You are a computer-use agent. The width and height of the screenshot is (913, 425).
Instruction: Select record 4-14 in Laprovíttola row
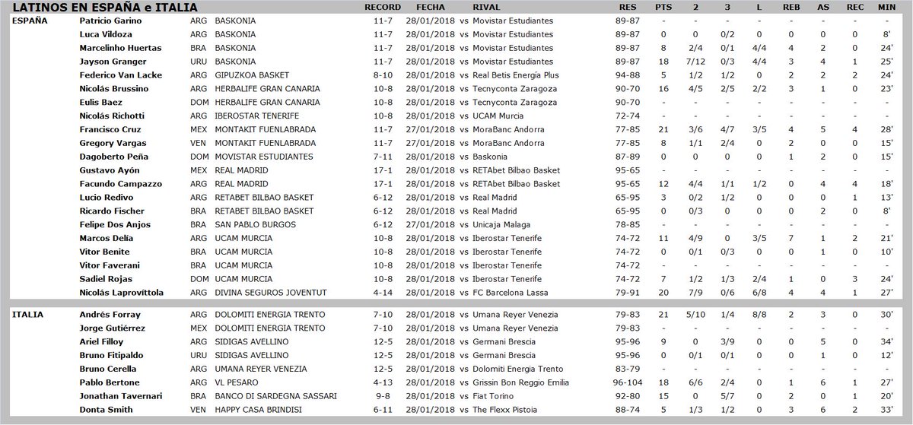point(383,292)
